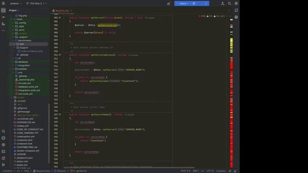Show more tool windows ellipsis
Viewport: 308px width, 173px height.
pos(3,30)
